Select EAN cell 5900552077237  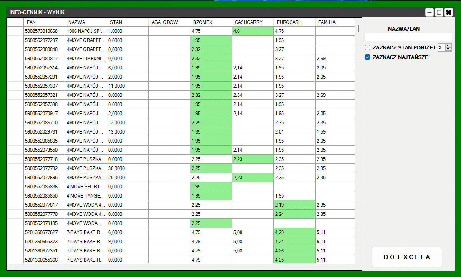click(45, 40)
